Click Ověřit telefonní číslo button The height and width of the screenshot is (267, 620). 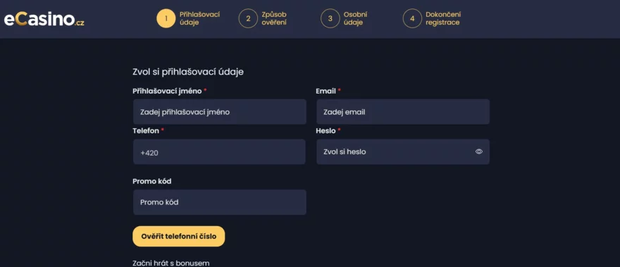coord(179,237)
